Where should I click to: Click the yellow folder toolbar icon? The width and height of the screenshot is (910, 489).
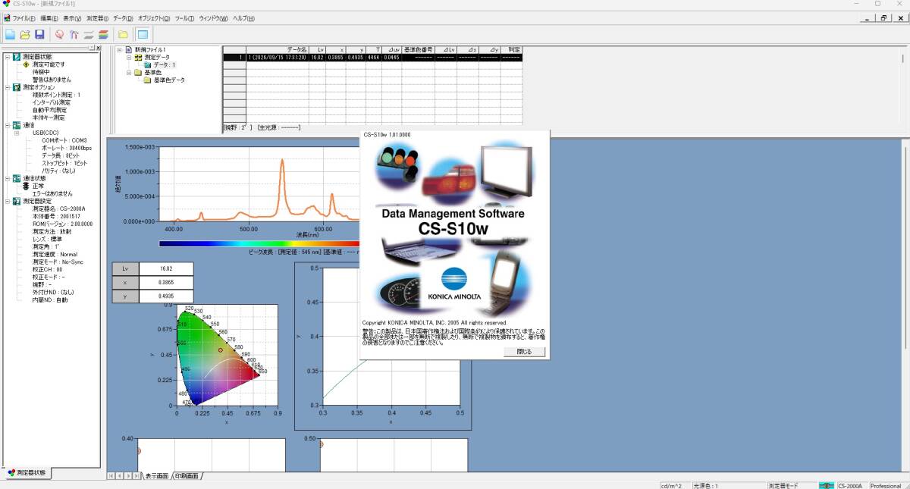(x=123, y=34)
